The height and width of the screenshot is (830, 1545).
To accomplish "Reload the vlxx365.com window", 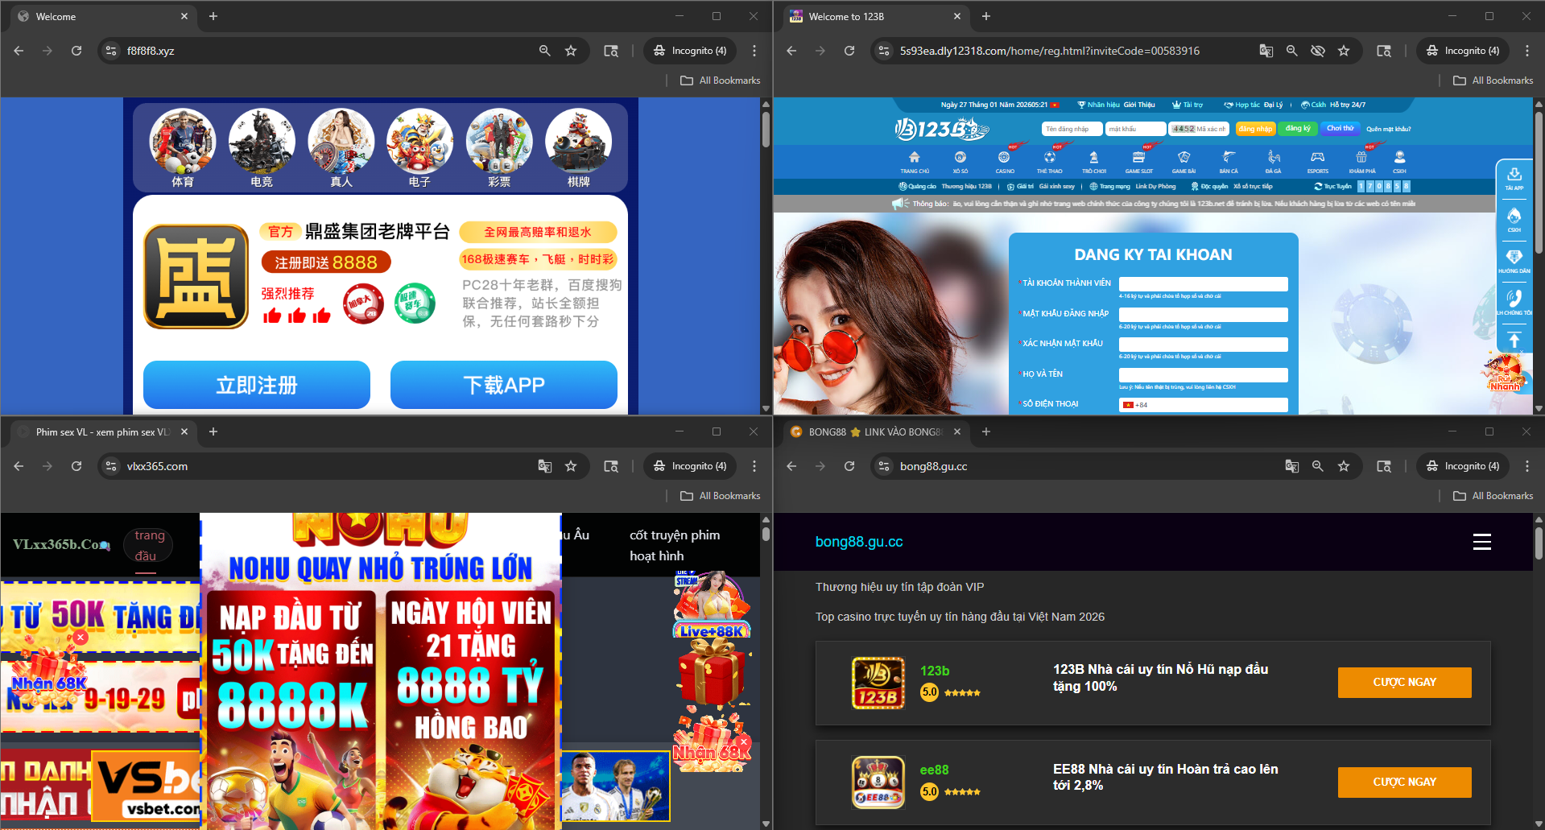I will pos(76,466).
